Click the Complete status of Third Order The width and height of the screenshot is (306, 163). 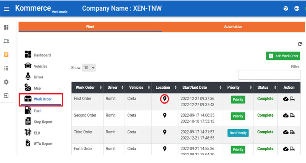265,132
